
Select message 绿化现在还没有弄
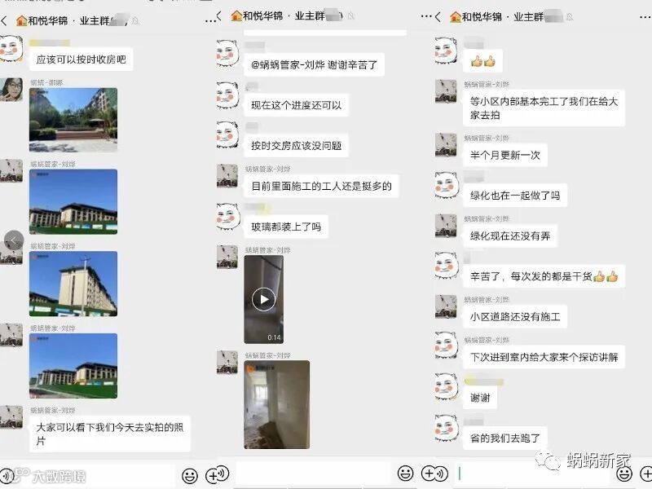coord(510,236)
